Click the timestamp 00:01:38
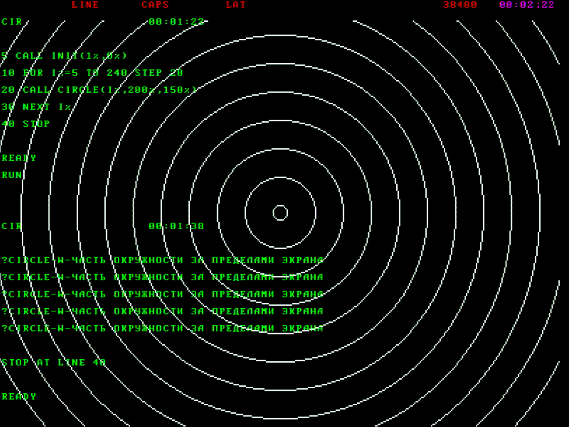Screen dimensions: 569x427 click(x=177, y=226)
